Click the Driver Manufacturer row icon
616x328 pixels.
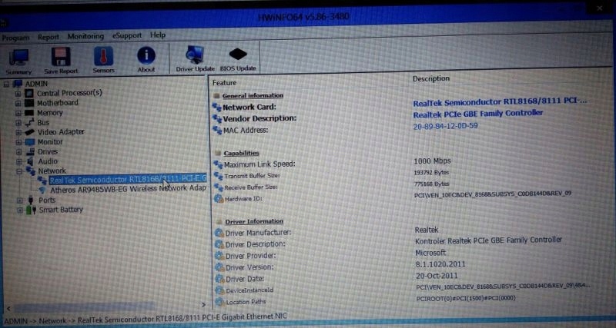click(219, 234)
